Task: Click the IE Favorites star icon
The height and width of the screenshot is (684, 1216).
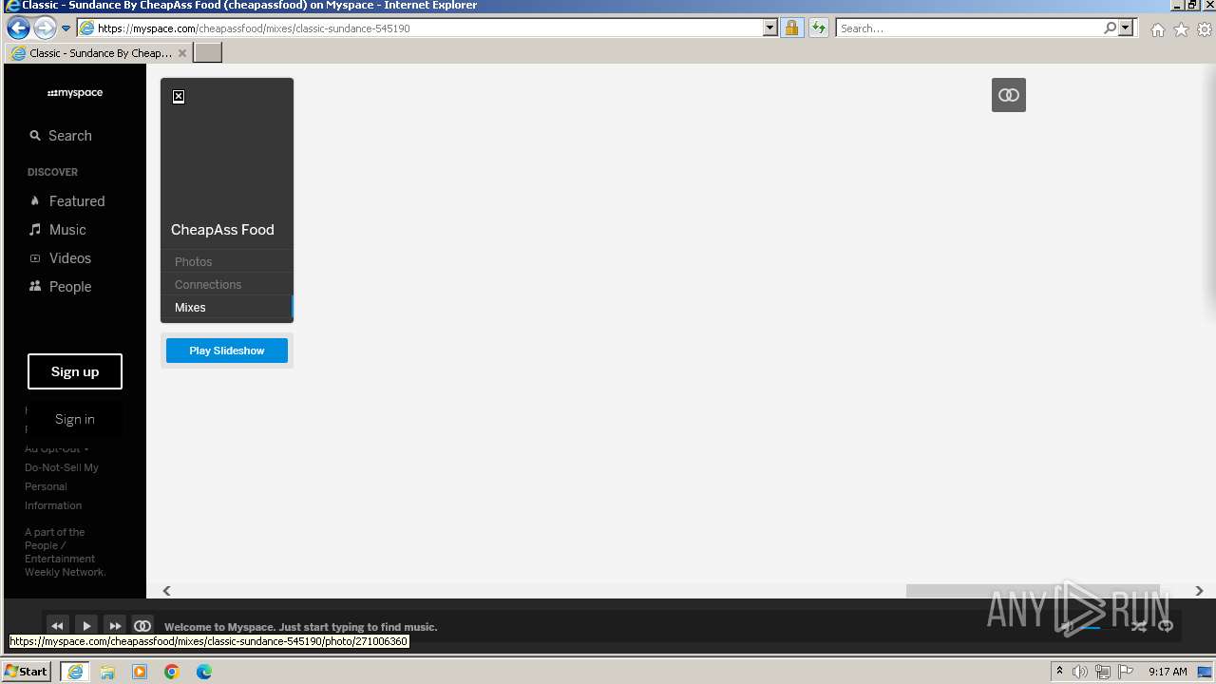Action: point(1181,29)
